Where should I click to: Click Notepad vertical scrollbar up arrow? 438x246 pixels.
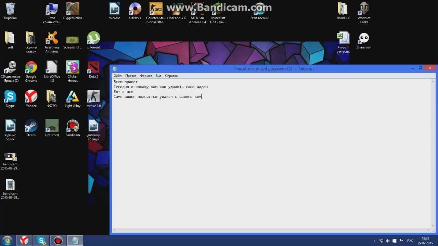(x=434, y=82)
